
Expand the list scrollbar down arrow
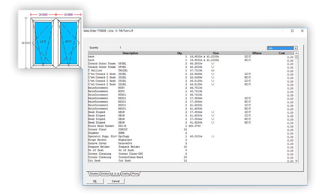pyautogui.click(x=296, y=161)
